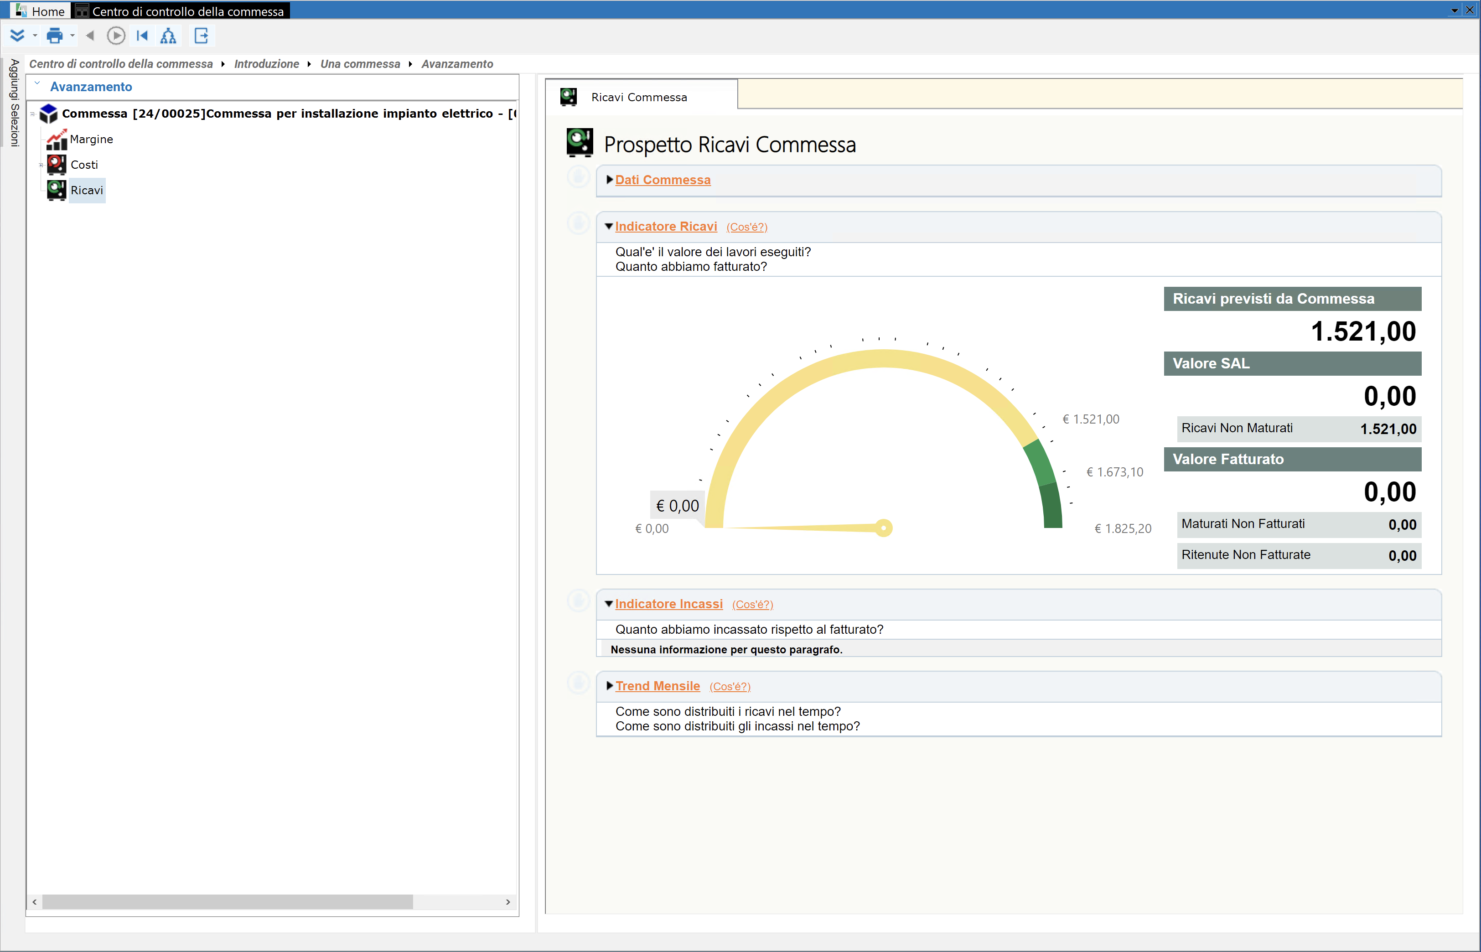The height and width of the screenshot is (952, 1481).
Task: Collapse the Avanzamento panel chevron
Action: tap(37, 83)
